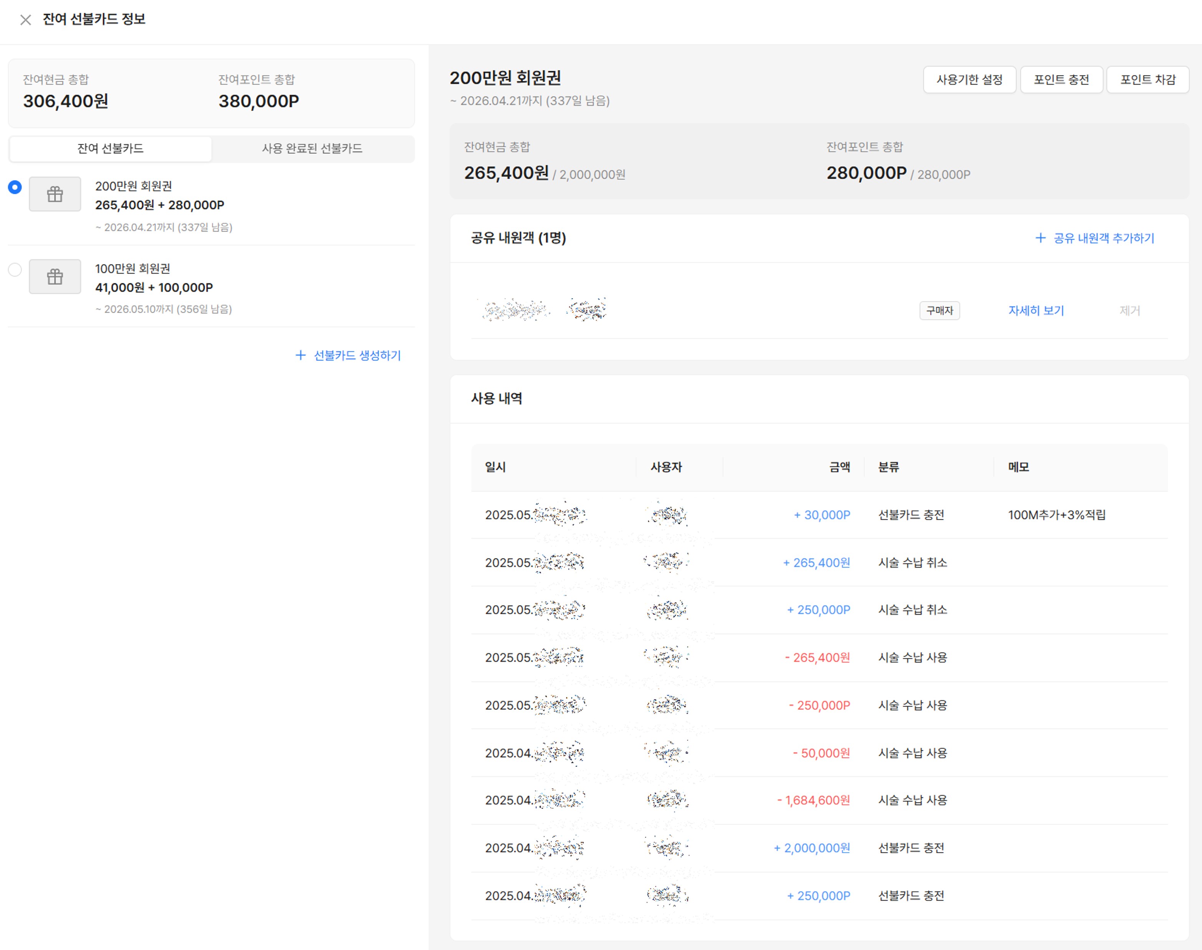This screenshot has height=950, width=1202.
Task: Click plus icon next to 선불카드 생성하기
Action: pos(300,355)
